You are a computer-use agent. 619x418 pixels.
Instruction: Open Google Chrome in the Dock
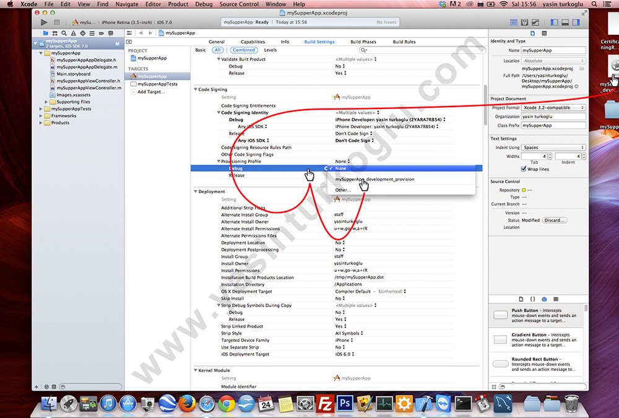226,404
